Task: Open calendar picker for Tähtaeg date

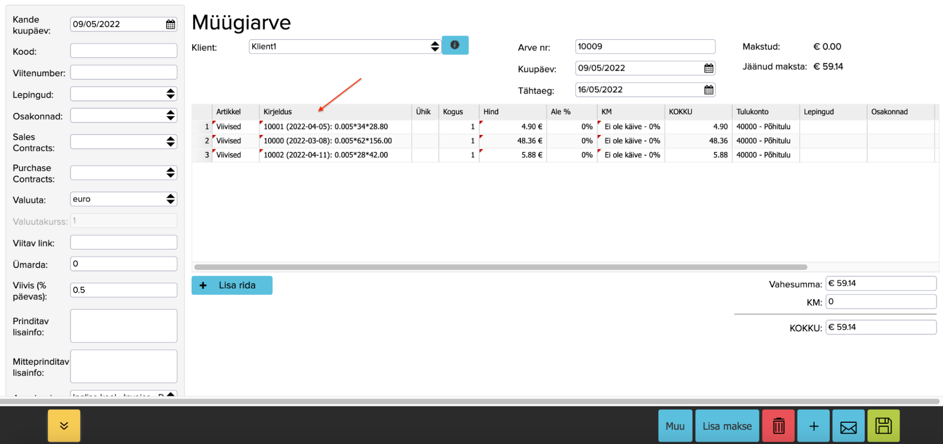Action: coord(708,90)
